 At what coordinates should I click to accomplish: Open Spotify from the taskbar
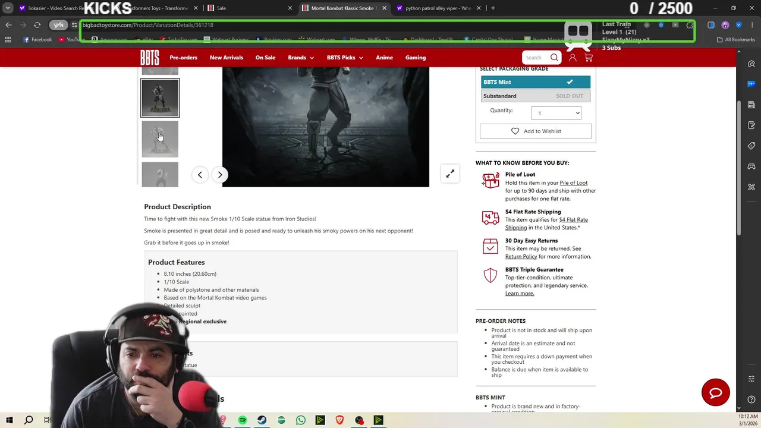[x=243, y=420]
